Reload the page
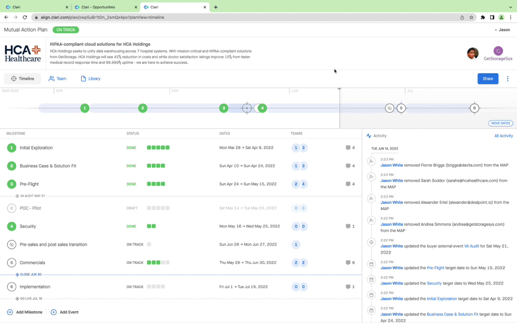The image size is (517, 323). click(x=25, y=17)
